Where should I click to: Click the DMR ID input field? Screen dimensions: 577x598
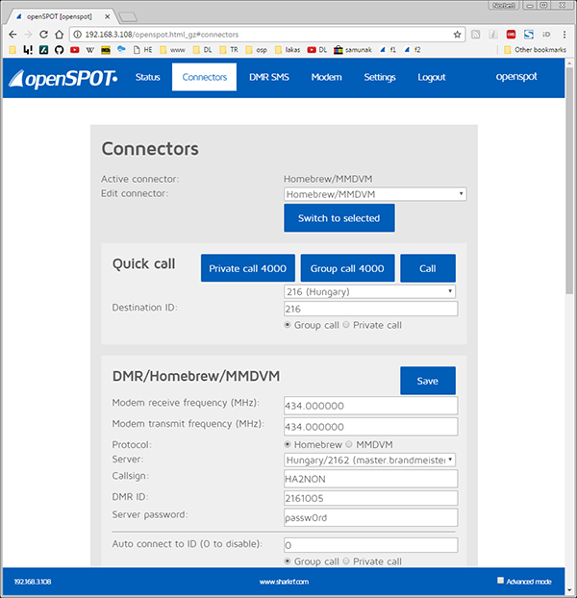point(370,498)
